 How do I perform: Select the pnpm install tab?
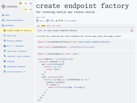(43, 26)
